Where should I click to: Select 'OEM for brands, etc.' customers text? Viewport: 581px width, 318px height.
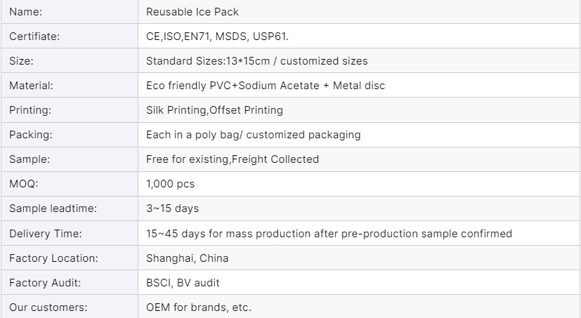(198, 307)
